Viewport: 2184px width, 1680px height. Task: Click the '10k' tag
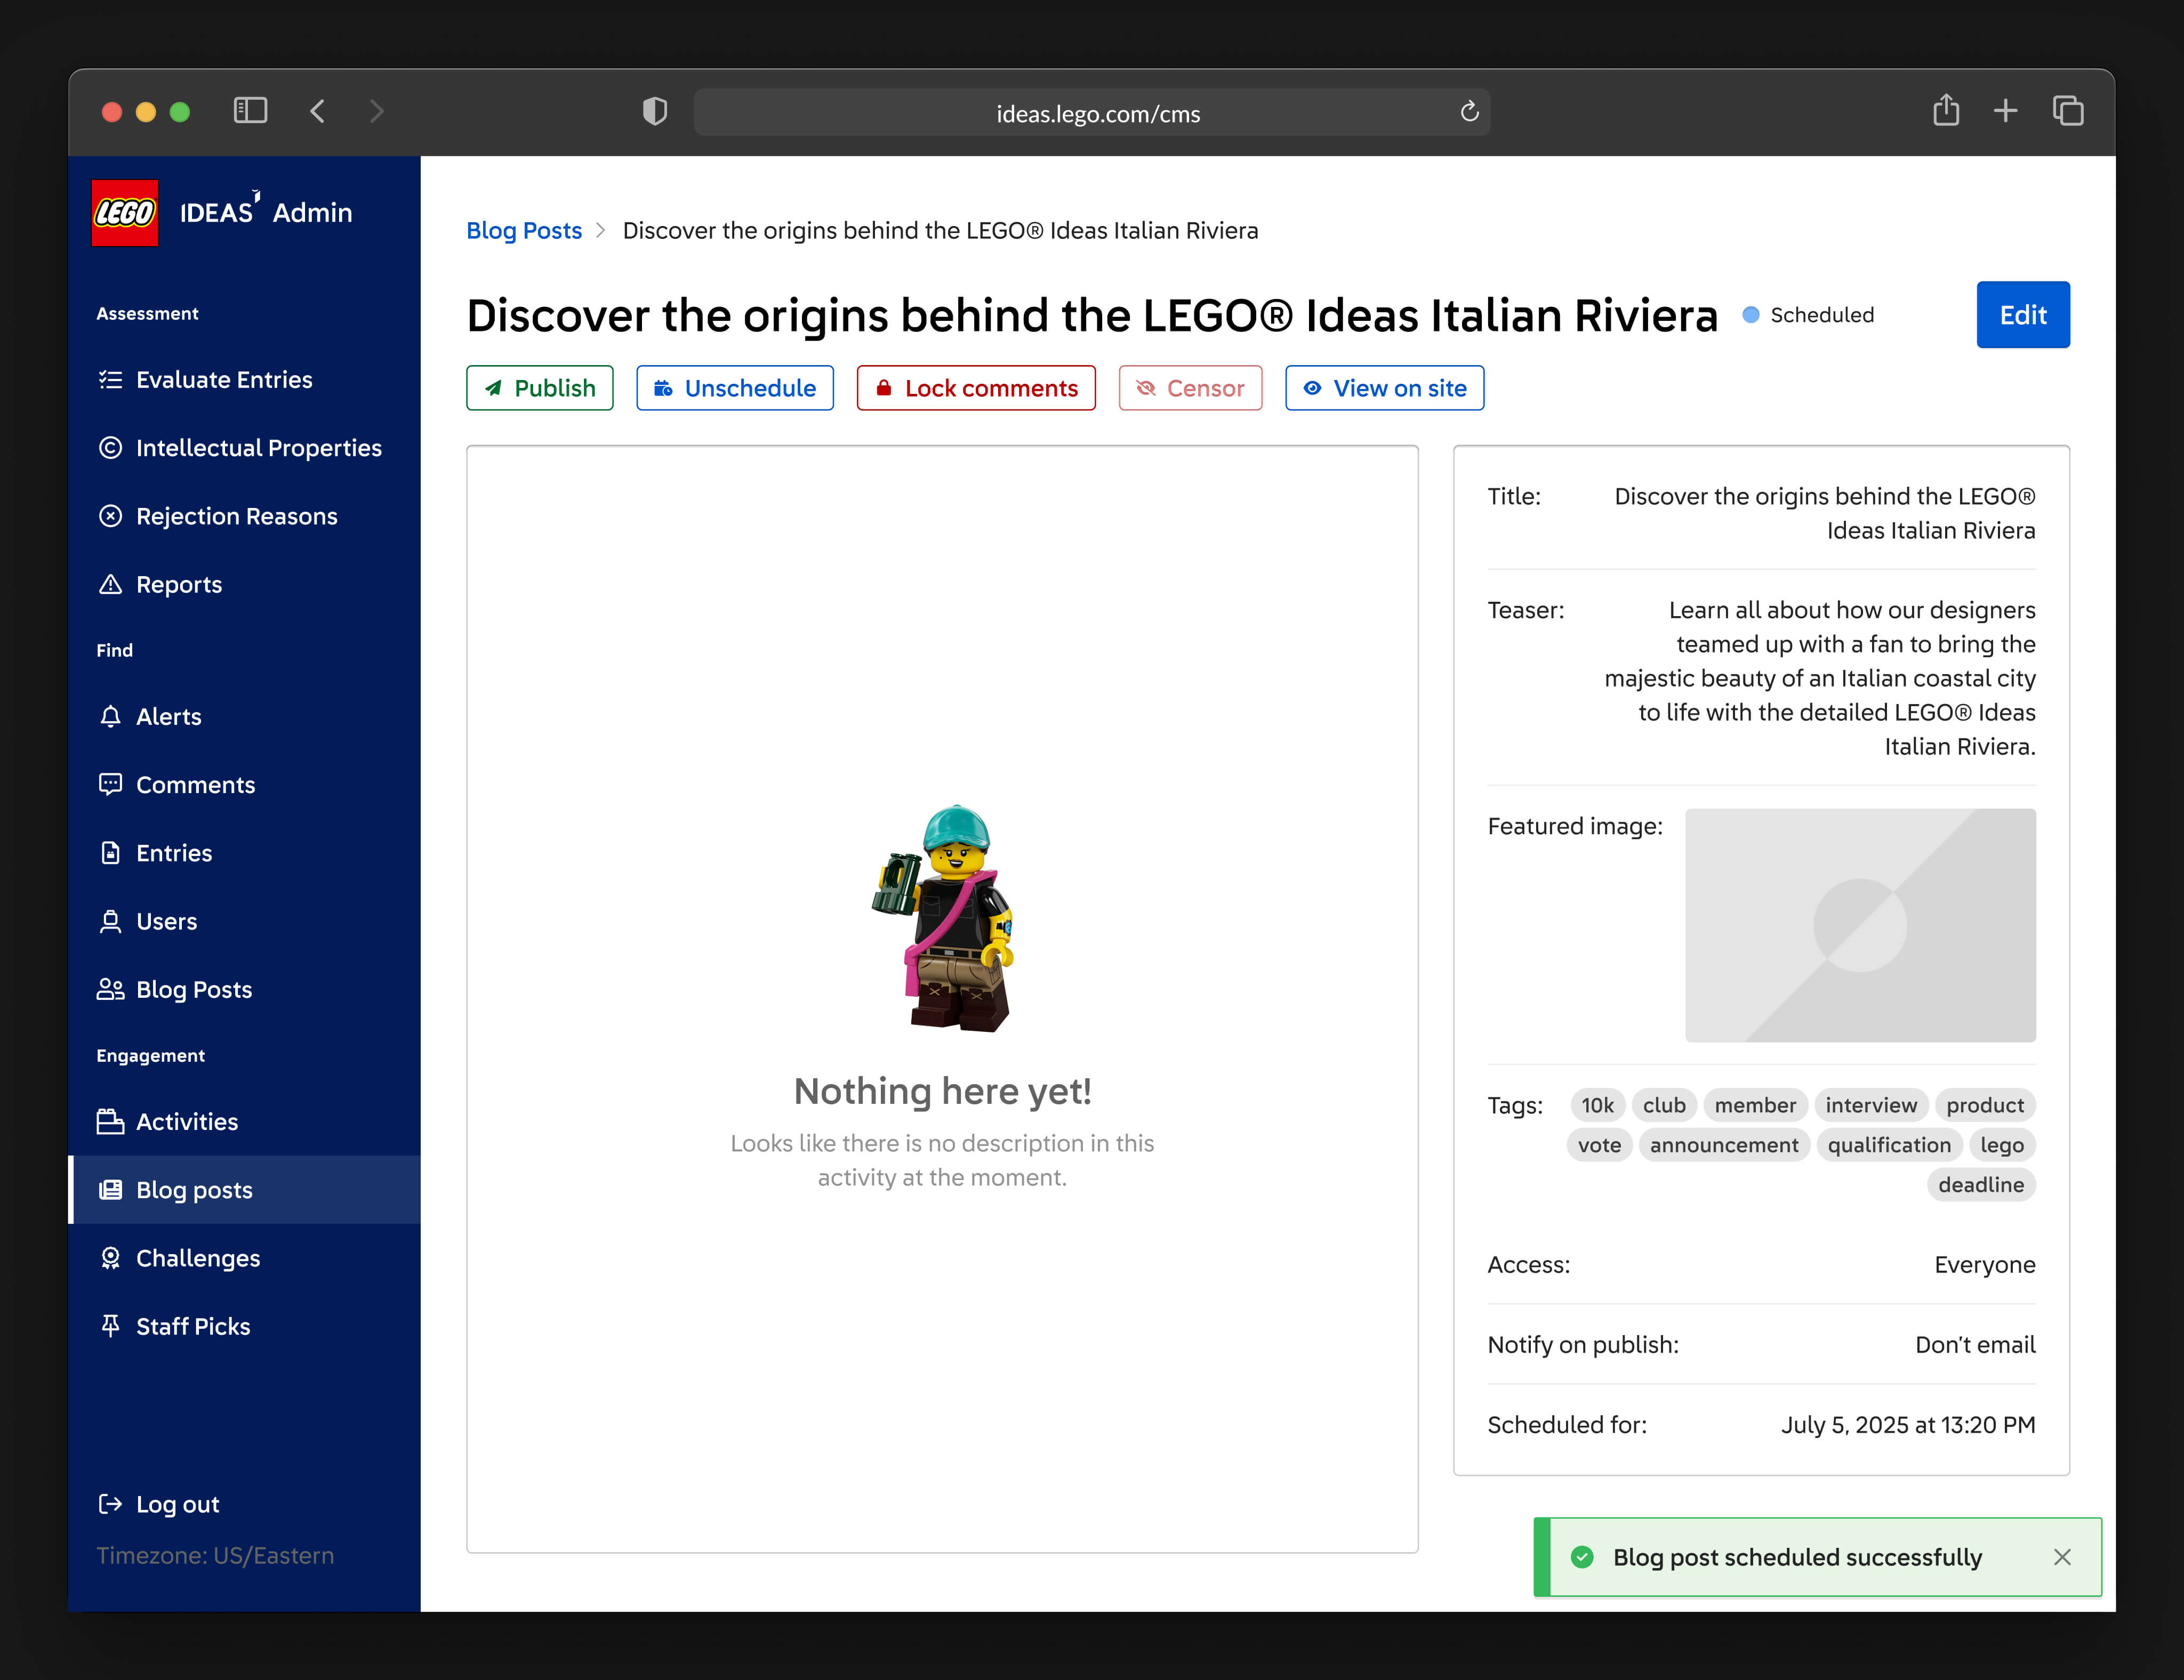pyautogui.click(x=1598, y=1105)
